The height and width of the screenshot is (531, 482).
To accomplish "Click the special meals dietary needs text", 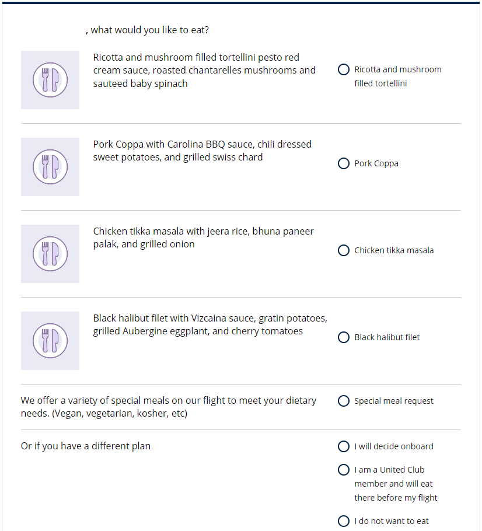I will 168,407.
